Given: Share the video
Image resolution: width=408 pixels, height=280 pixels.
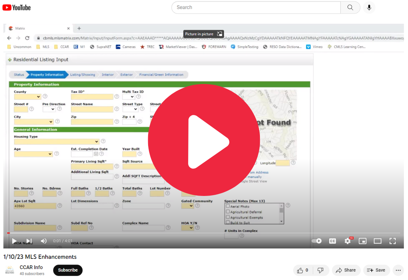Looking at the screenshot, I should (x=346, y=271).
